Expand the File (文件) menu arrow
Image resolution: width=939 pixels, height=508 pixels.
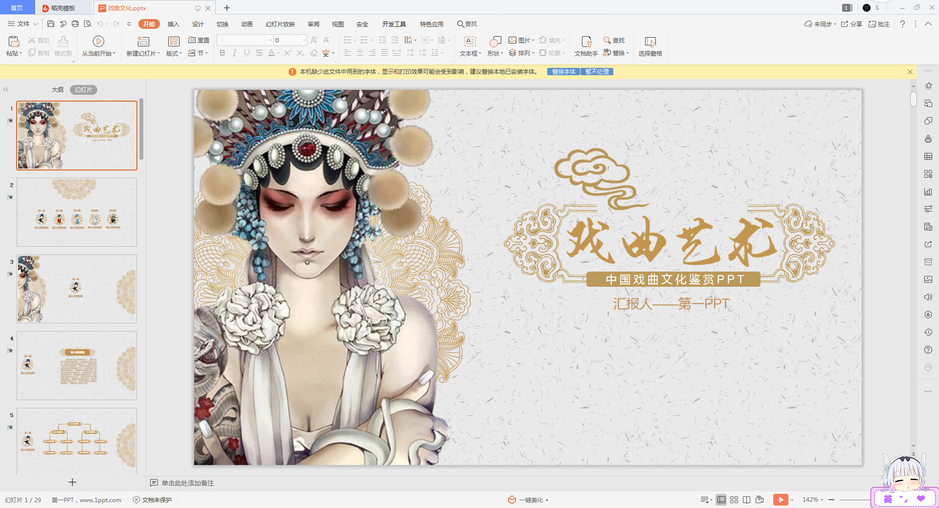(x=35, y=24)
